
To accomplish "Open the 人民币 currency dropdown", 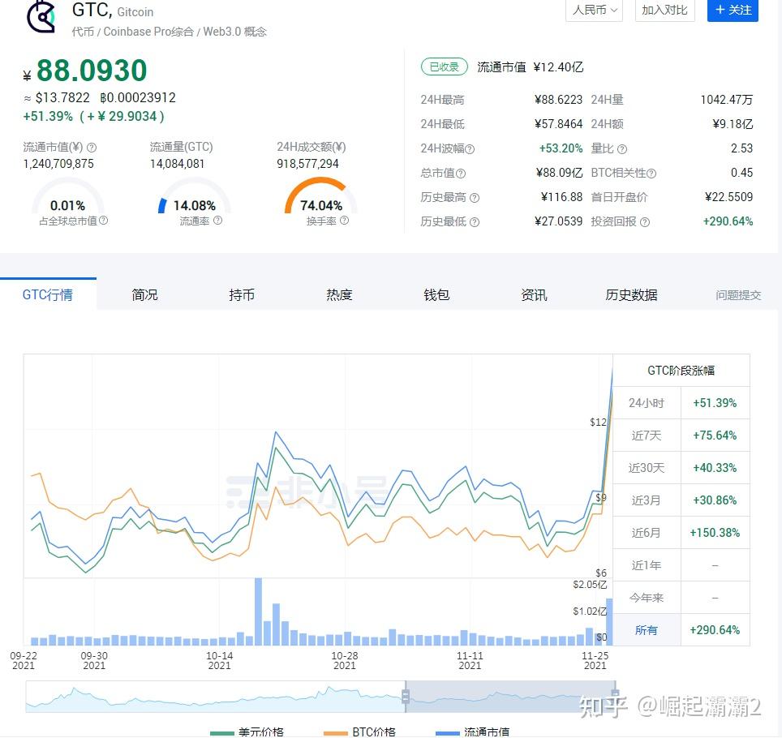I will click(593, 11).
